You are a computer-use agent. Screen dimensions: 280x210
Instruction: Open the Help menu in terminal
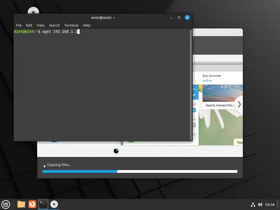87,25
